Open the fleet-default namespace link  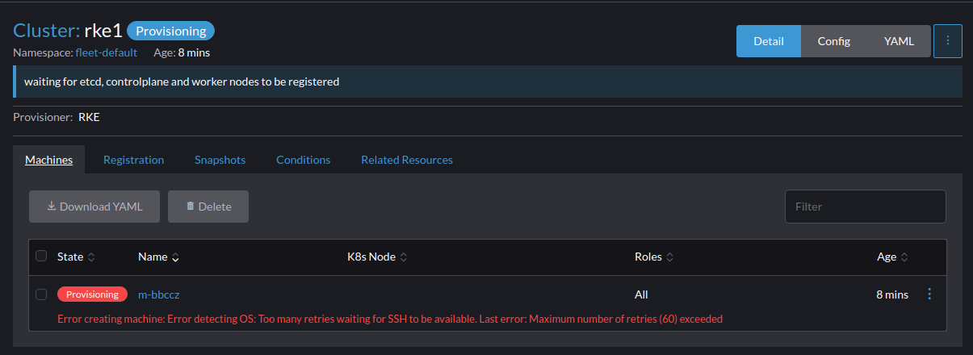point(107,52)
